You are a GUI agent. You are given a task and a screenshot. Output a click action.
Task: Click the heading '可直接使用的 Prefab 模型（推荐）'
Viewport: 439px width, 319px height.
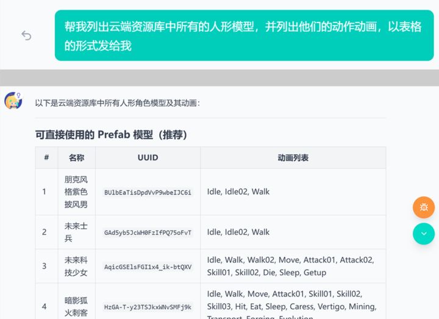click(x=111, y=135)
